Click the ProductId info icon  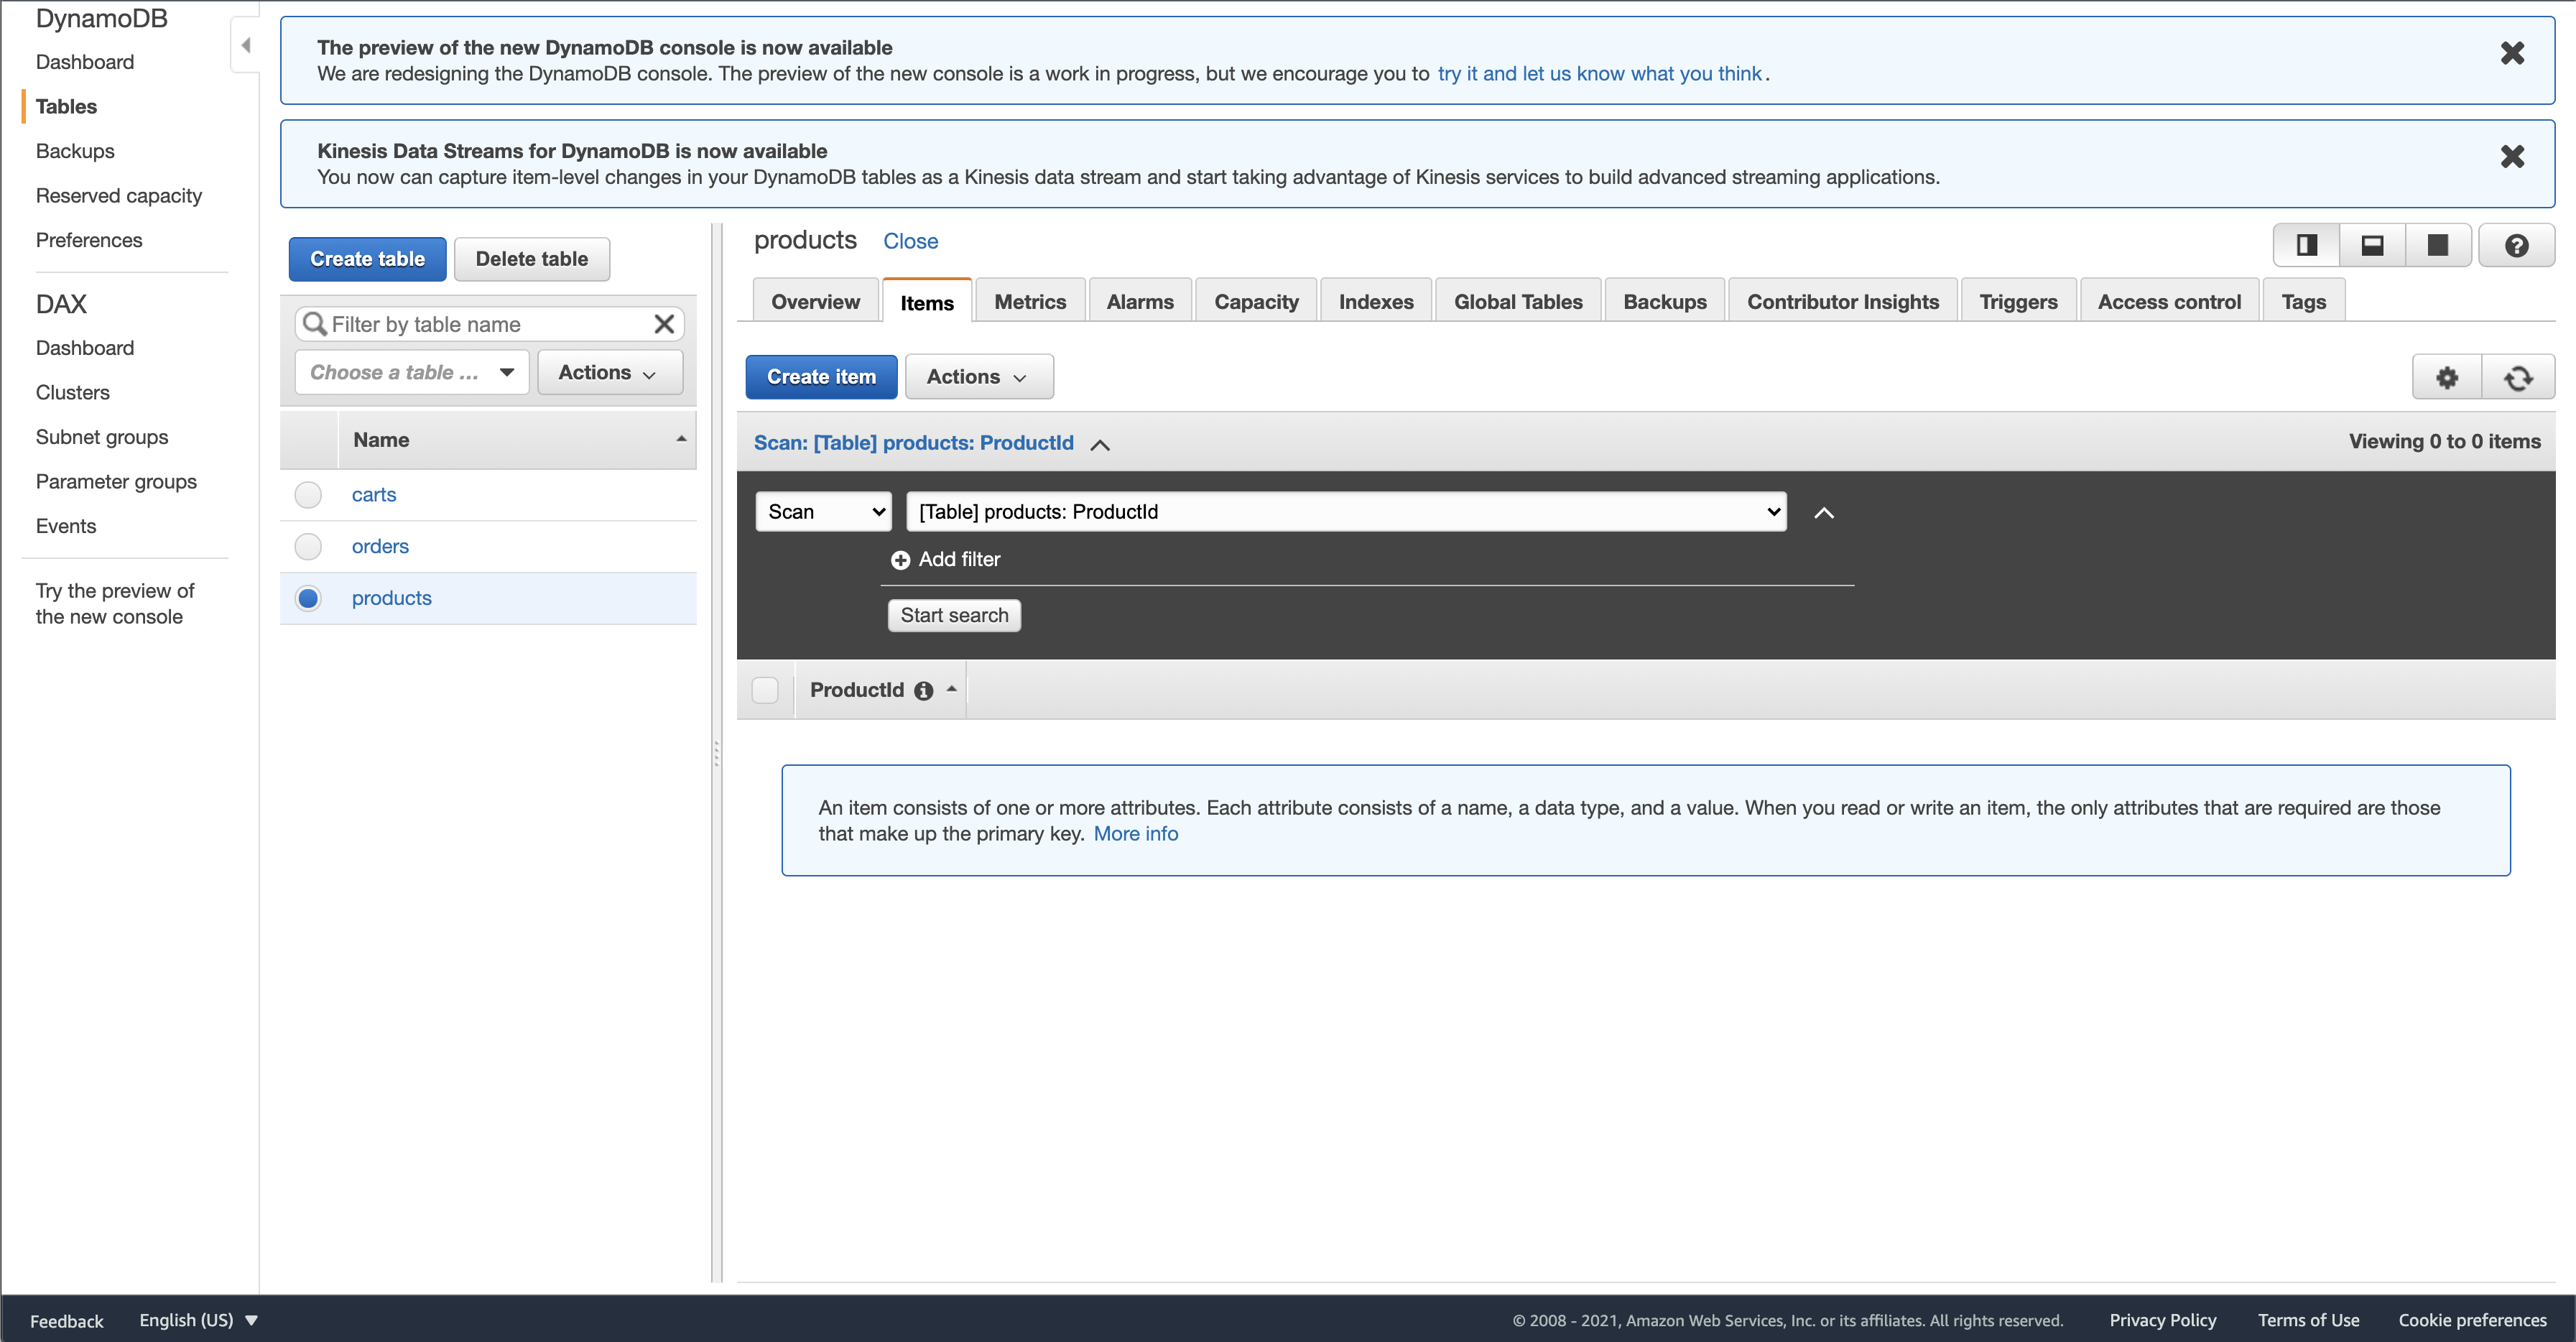coord(923,691)
